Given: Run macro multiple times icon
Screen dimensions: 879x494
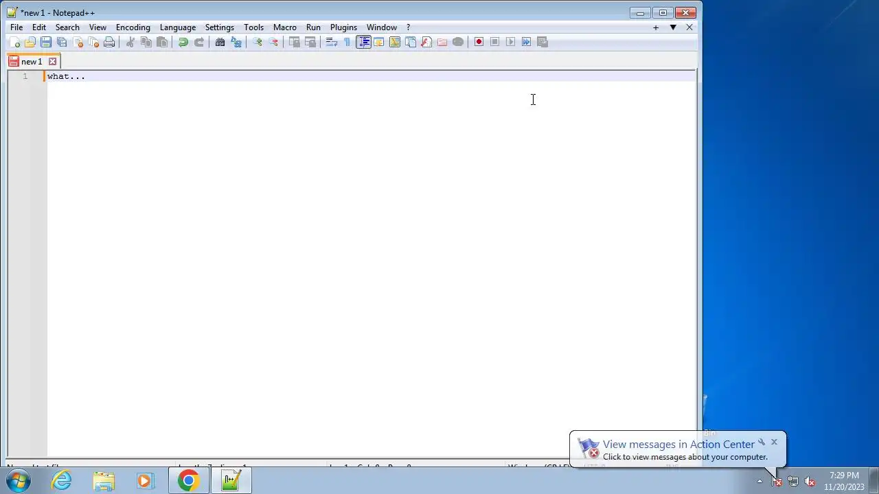Looking at the screenshot, I should coord(527,42).
